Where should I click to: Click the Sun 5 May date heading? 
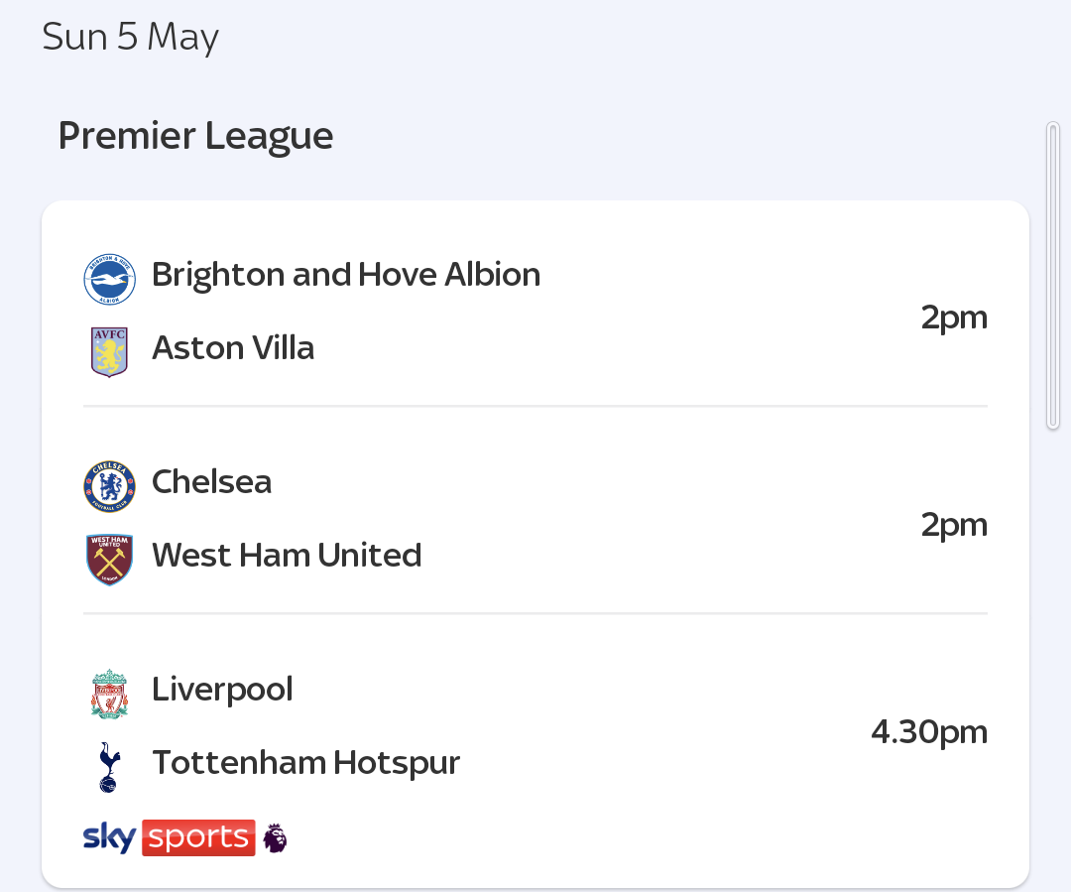[131, 37]
